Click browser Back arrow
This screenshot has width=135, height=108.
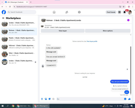[2, 7]
